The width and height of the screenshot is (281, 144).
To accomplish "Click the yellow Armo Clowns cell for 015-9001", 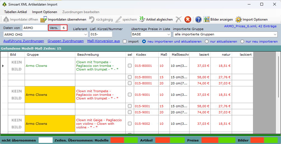I will coord(50,95).
